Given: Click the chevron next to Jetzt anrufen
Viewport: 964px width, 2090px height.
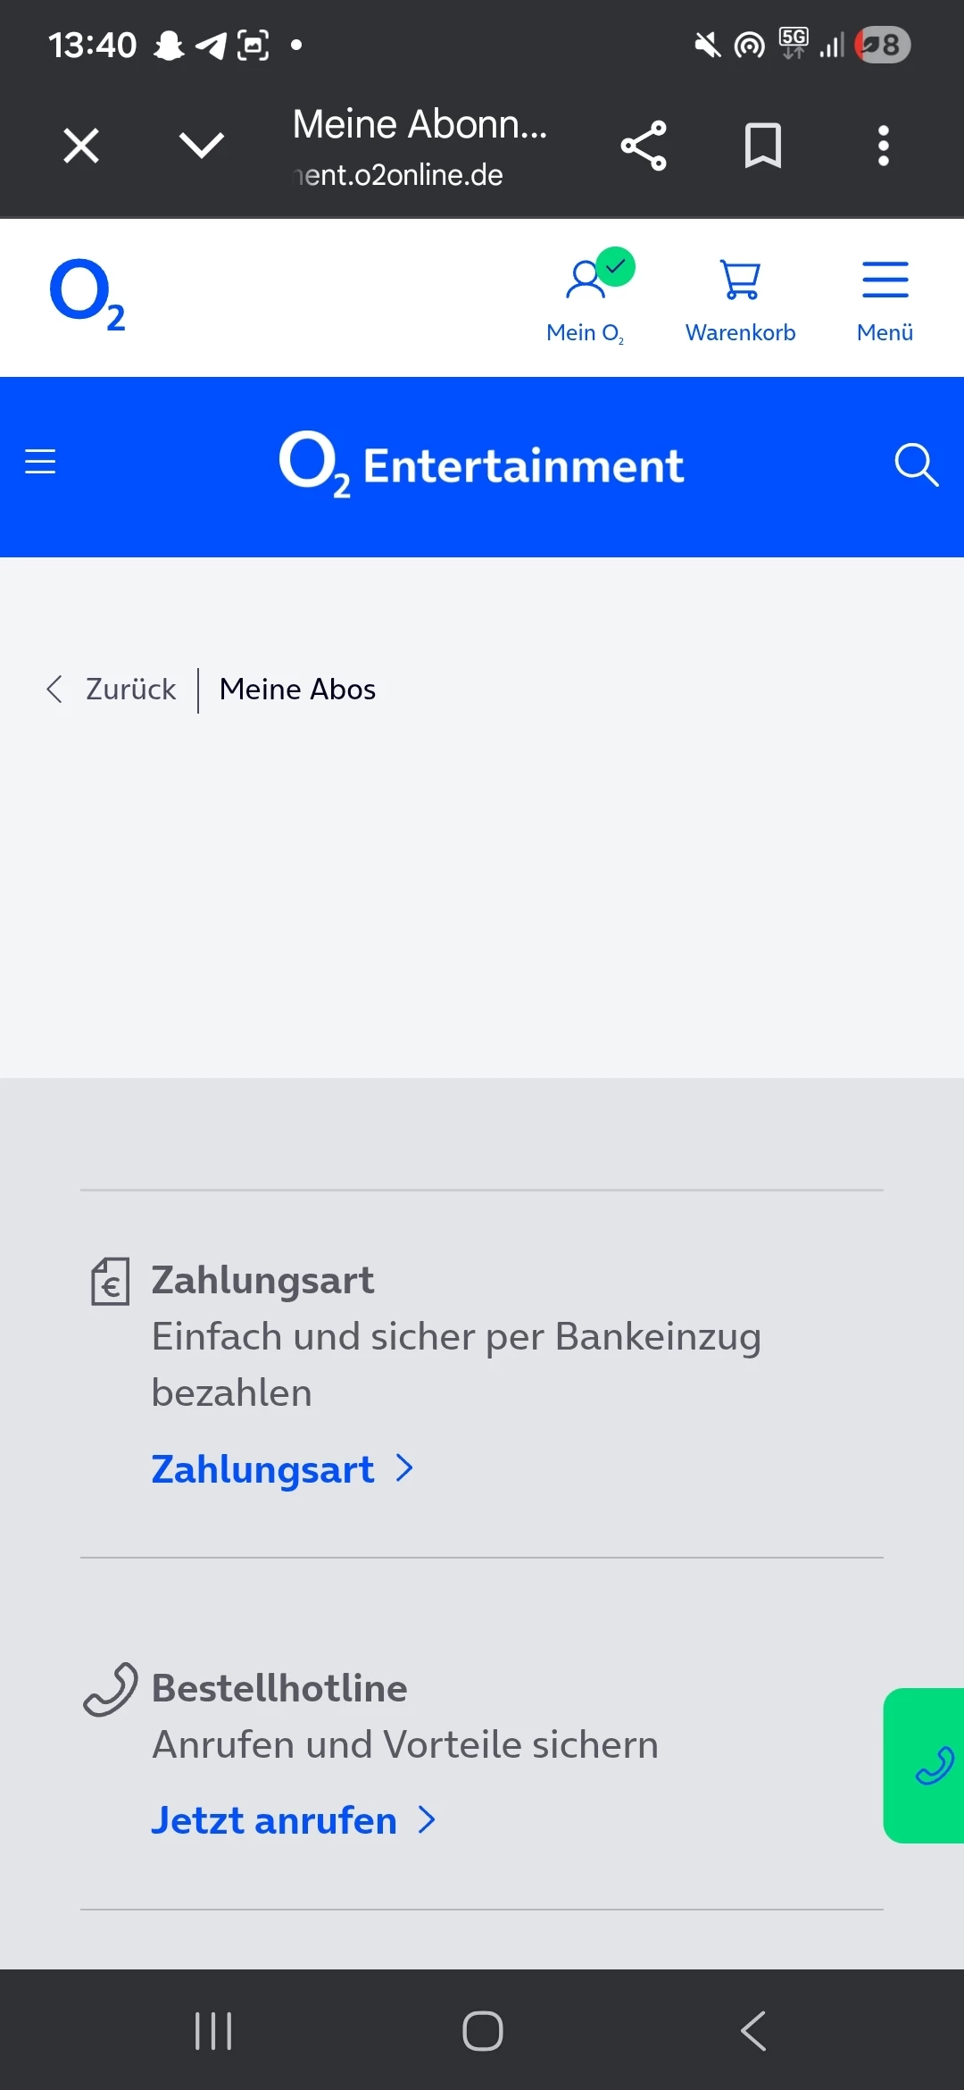Looking at the screenshot, I should point(428,1820).
